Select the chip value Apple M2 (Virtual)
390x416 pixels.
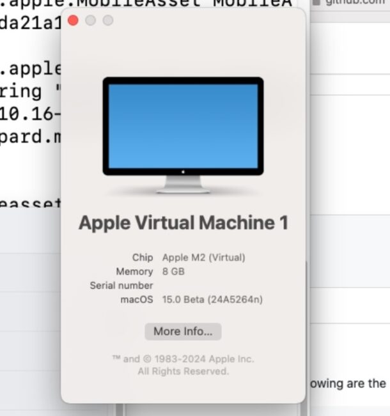pyautogui.click(x=203, y=258)
